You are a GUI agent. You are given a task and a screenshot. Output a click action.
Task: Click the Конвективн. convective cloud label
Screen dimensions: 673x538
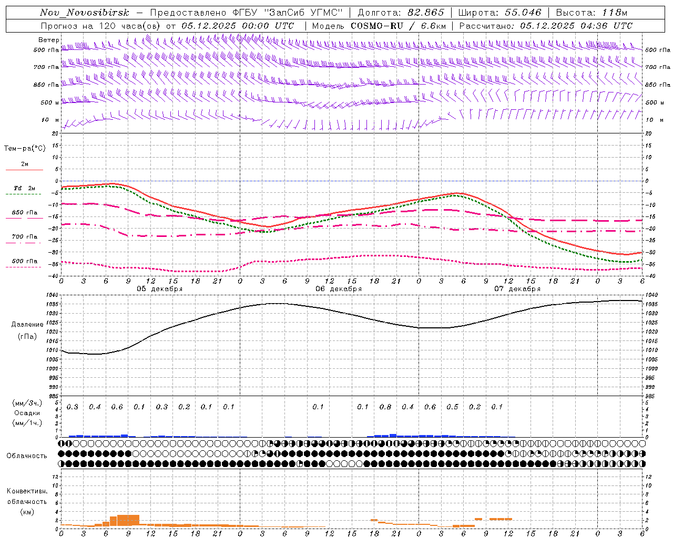click(x=27, y=491)
